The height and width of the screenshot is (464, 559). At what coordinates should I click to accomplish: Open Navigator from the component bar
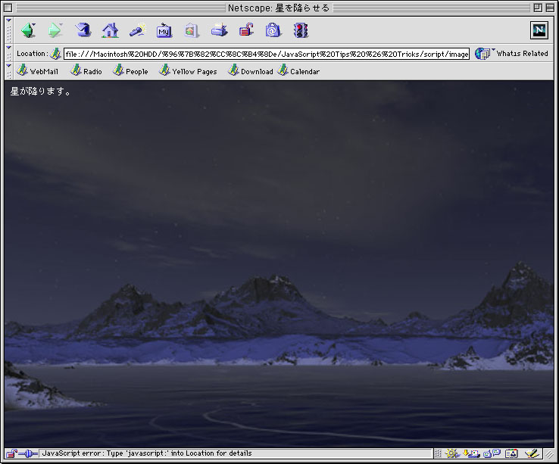(x=452, y=453)
